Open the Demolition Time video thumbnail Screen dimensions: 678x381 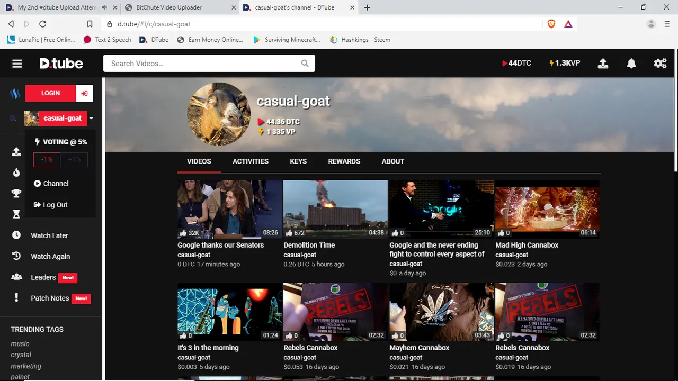click(336, 209)
